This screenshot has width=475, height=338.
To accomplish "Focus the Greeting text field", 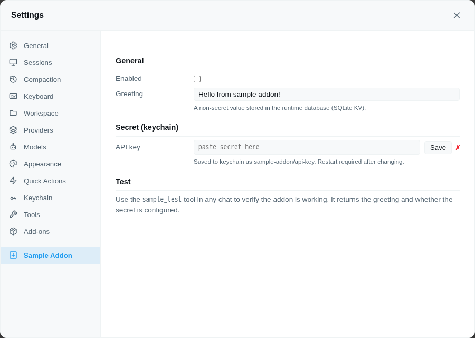I will click(326, 95).
